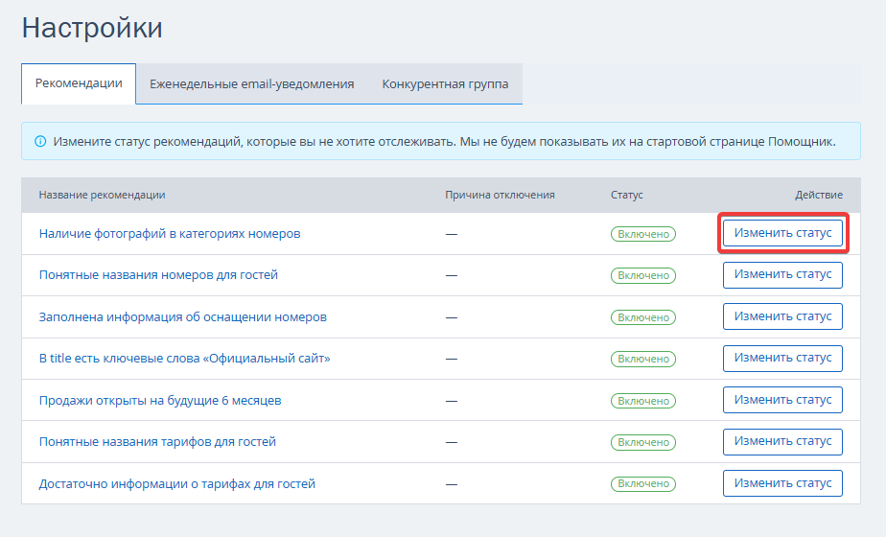
Task: Click the info icon in the blue notice
Action: coord(40,141)
